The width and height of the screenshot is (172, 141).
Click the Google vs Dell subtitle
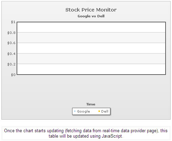click(91, 16)
